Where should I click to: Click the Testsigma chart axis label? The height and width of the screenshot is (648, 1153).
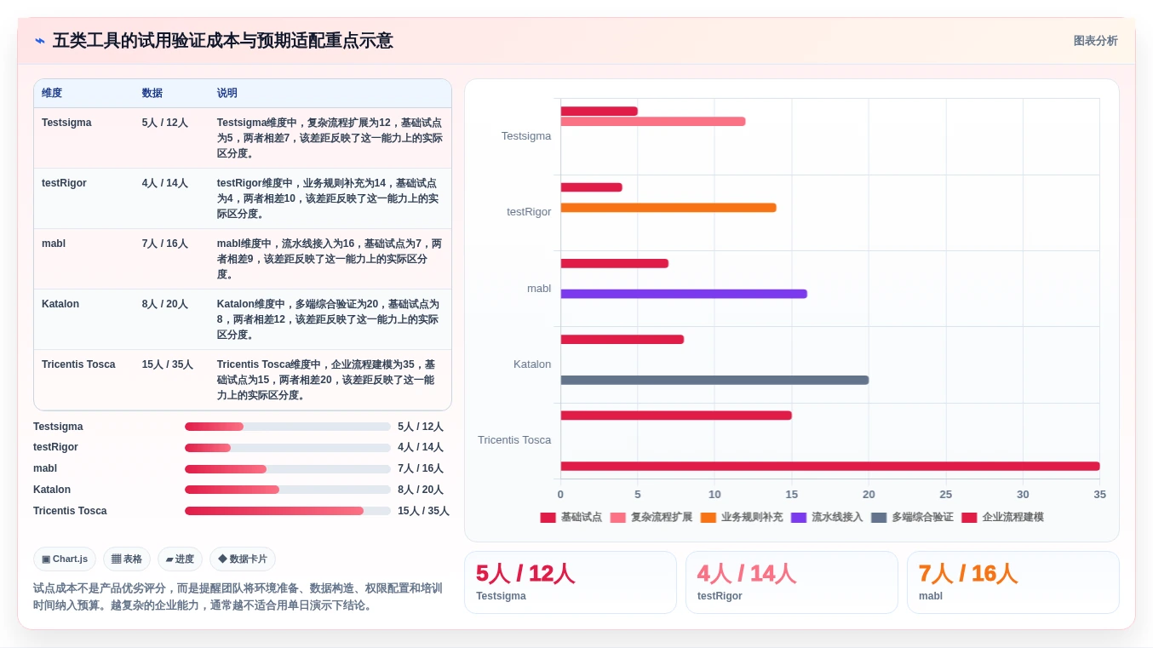(x=526, y=136)
